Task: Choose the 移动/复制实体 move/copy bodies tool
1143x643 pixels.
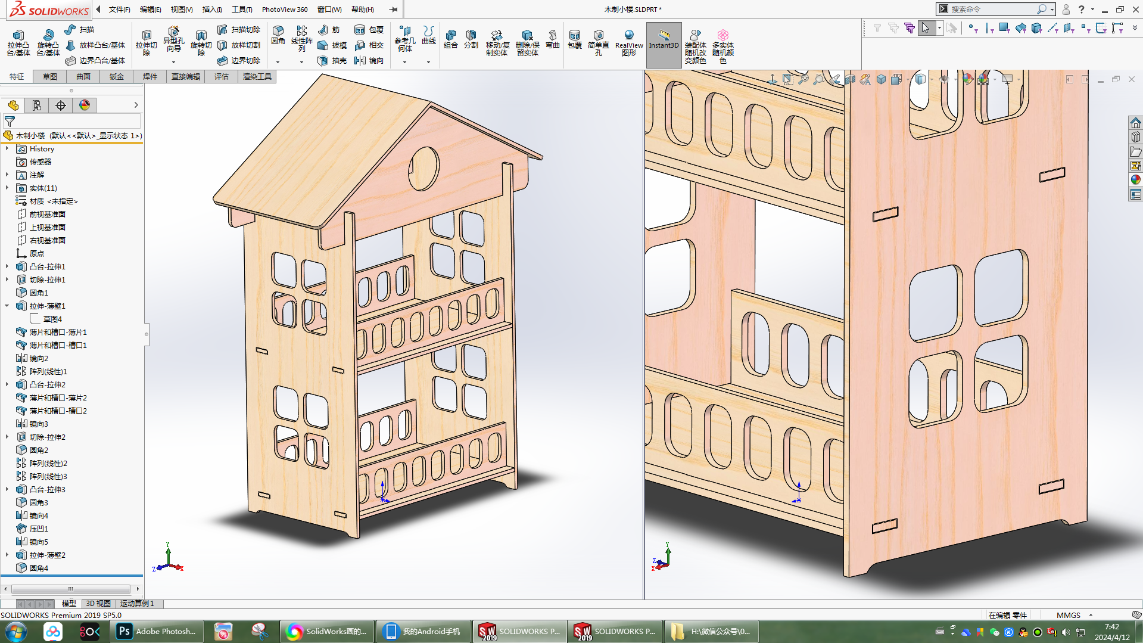Action: tap(497, 43)
